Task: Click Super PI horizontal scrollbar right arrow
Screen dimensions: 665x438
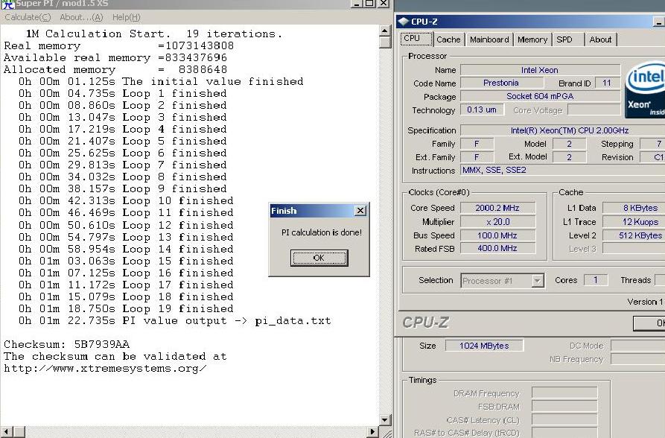Action: [372, 432]
